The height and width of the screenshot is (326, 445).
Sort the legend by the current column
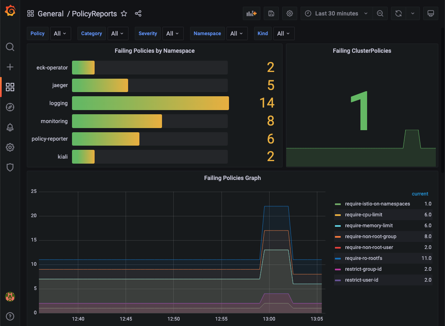point(420,194)
